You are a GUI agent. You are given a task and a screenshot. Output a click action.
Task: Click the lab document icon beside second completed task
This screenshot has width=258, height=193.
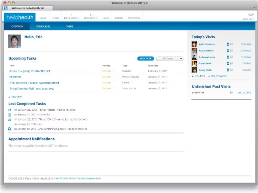click(x=10, y=115)
